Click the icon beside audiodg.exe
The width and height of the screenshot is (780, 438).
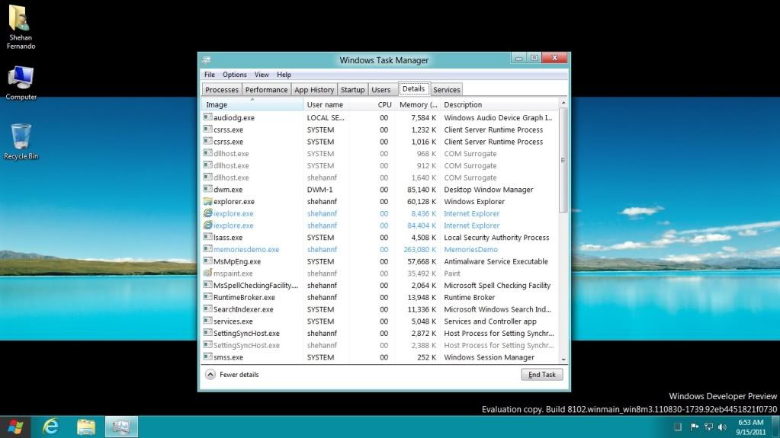coord(207,117)
